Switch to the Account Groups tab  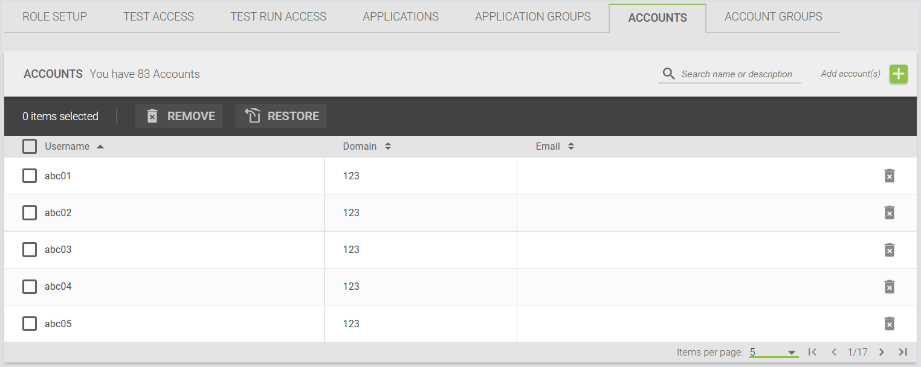click(773, 17)
